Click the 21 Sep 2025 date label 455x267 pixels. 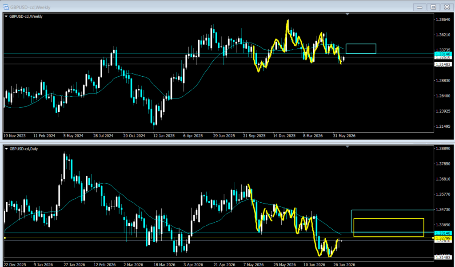click(x=254, y=136)
